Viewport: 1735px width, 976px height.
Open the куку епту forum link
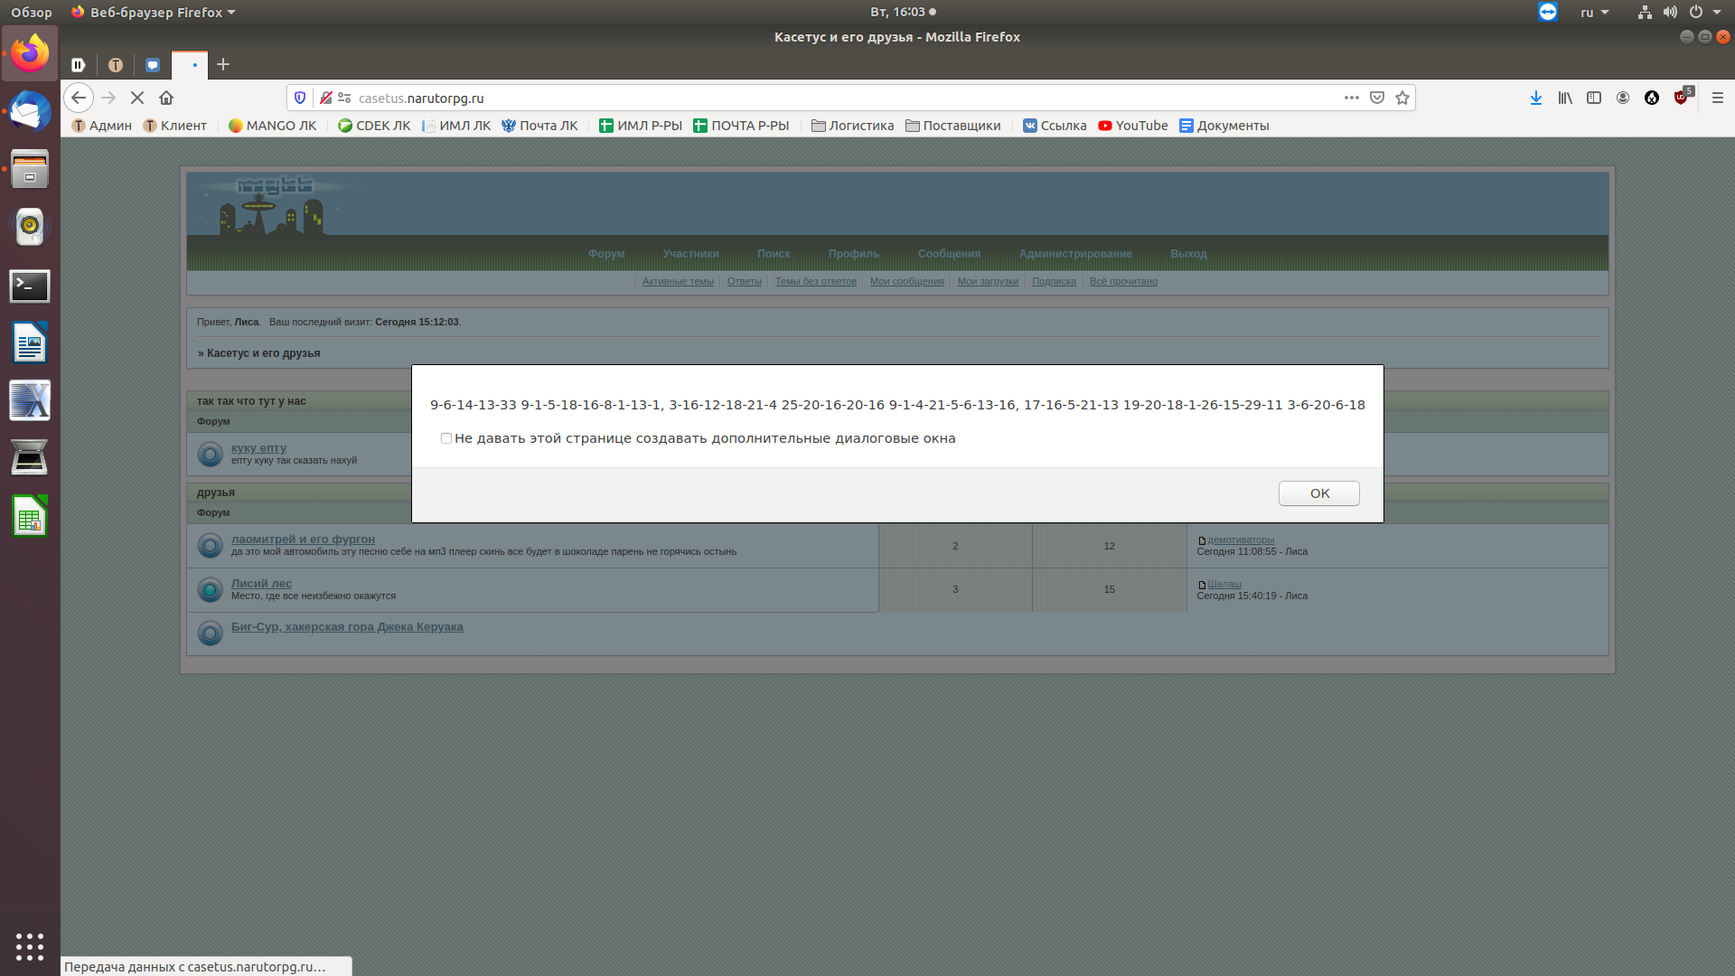click(258, 448)
